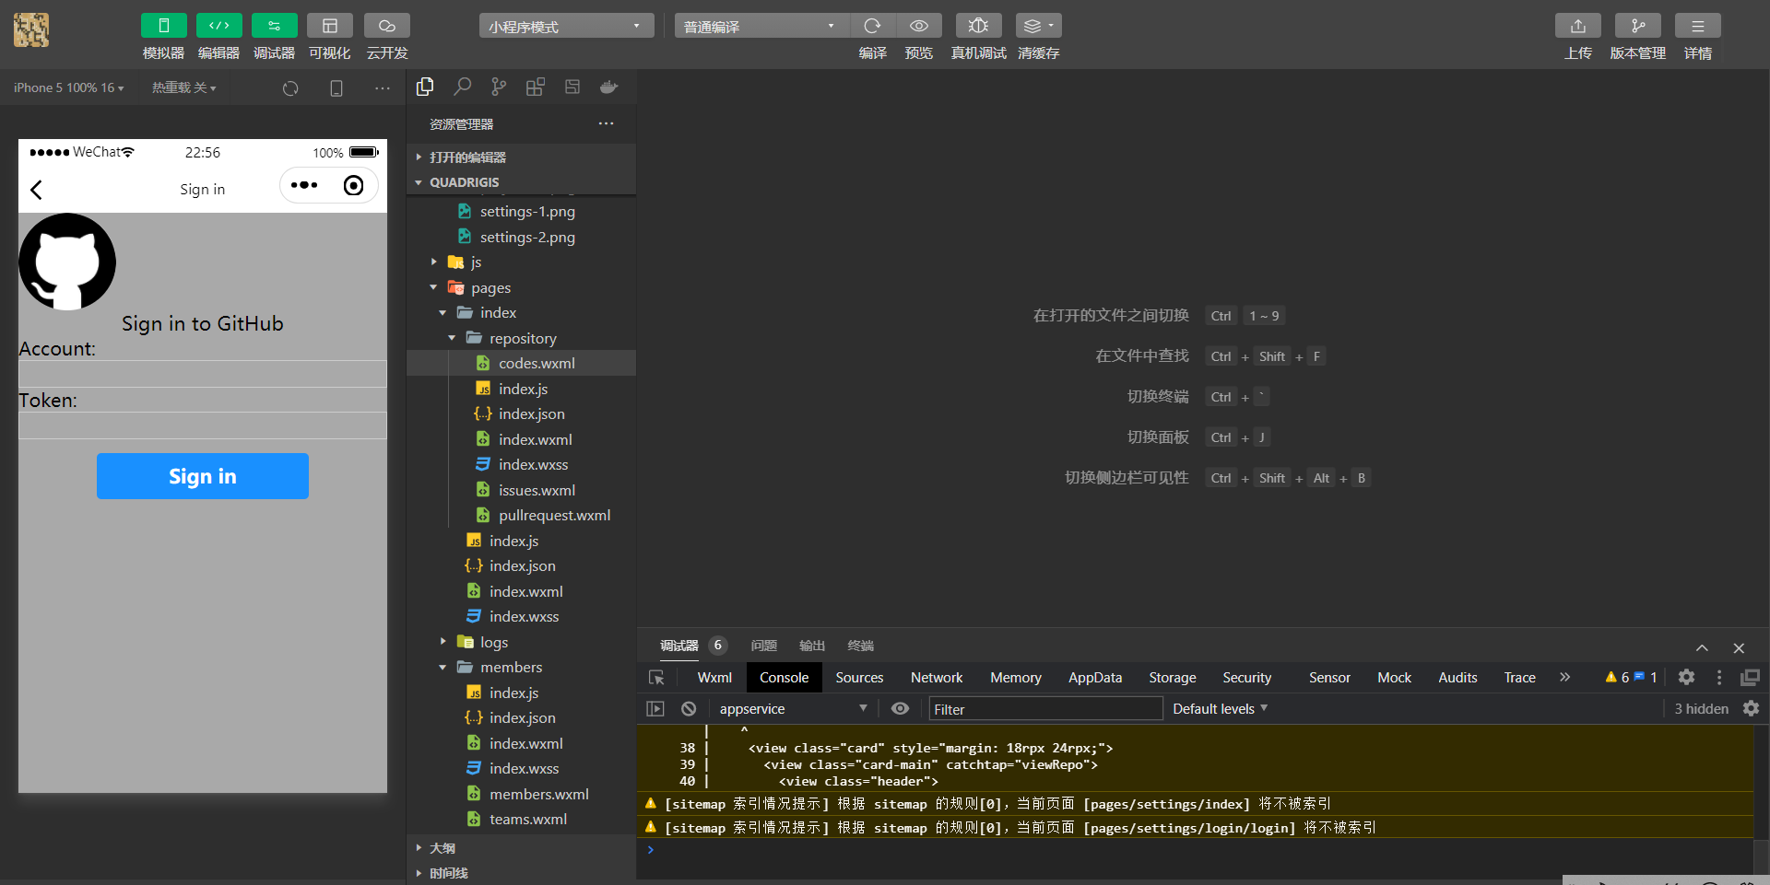Switch to the Network tab
Viewport: 1770px width, 885px height.
tap(936, 678)
